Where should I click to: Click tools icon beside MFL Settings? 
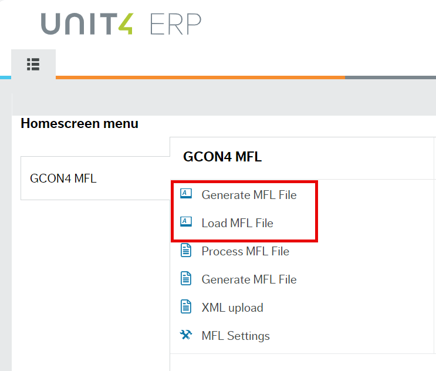(x=186, y=335)
